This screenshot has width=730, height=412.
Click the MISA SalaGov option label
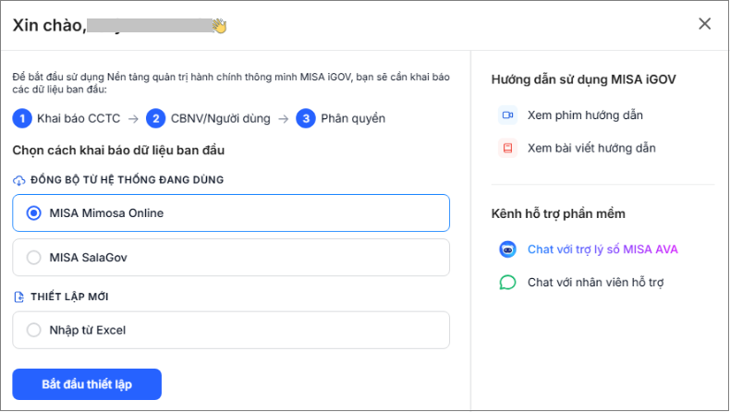(x=89, y=258)
